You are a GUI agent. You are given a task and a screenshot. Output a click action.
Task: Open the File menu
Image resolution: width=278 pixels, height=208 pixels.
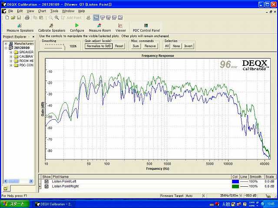tap(10, 11)
